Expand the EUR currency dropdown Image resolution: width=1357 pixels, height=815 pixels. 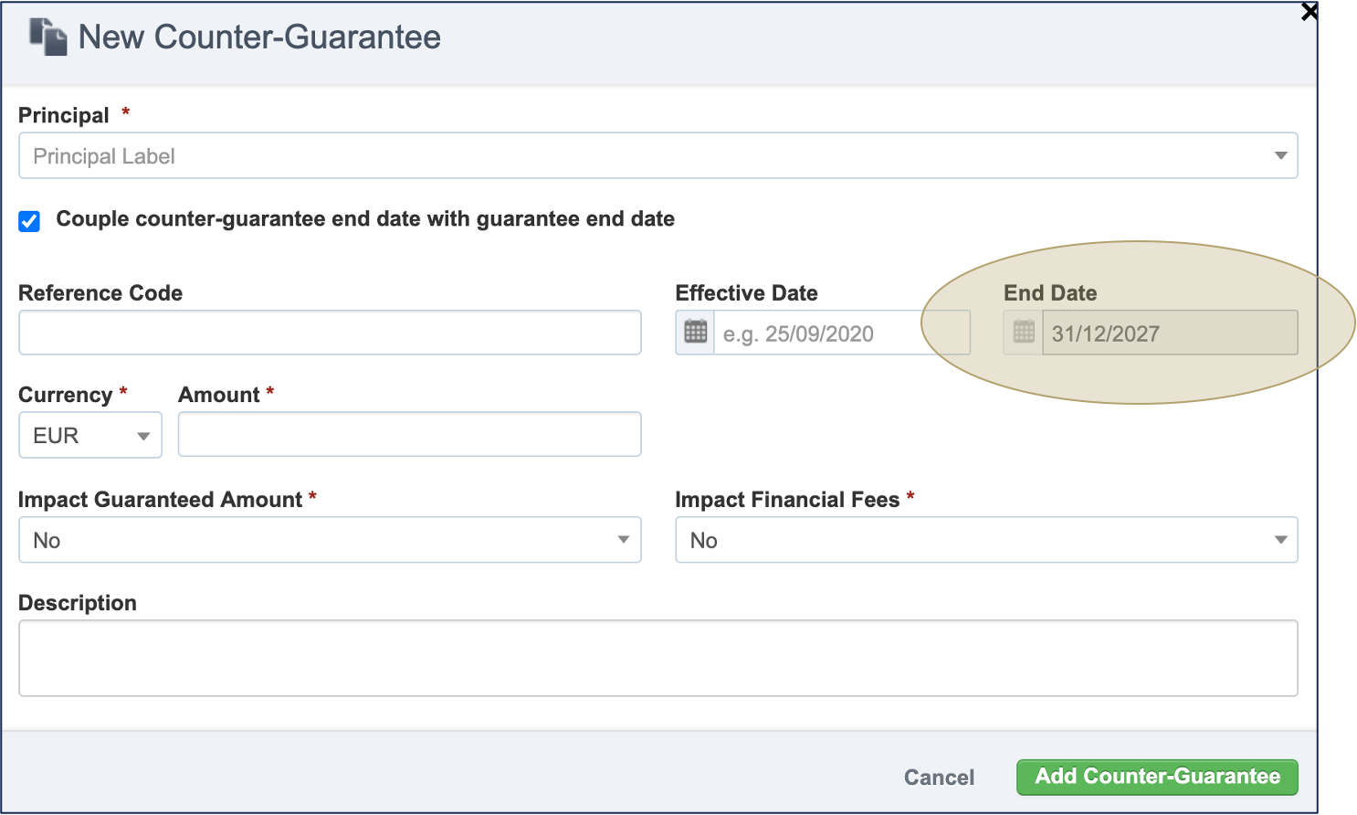90,435
